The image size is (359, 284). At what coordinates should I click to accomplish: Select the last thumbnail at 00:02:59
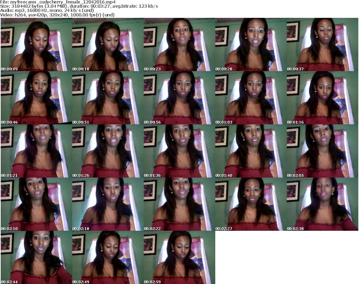(179, 257)
